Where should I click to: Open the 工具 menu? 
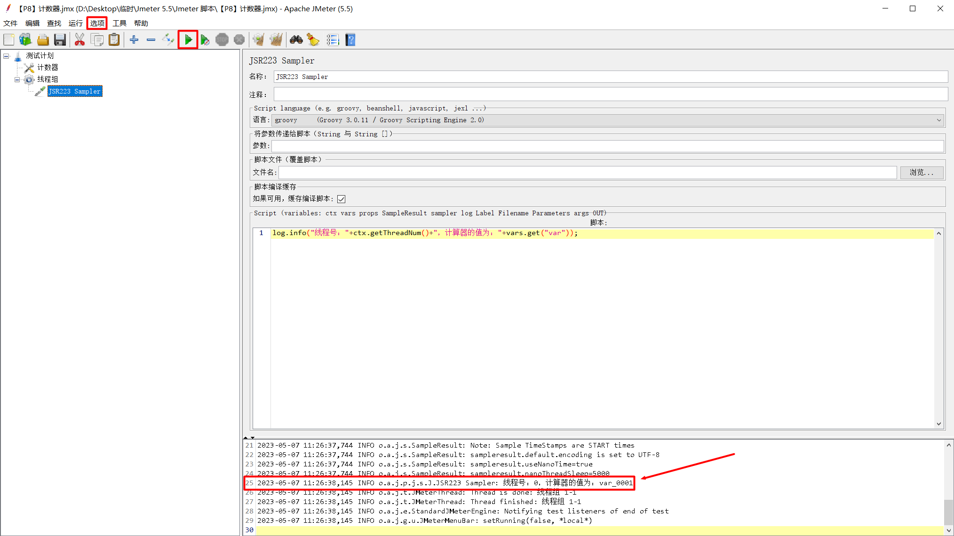[x=119, y=23]
